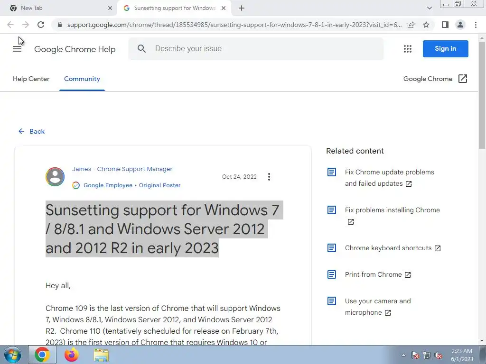Open Fix Chrome update problems article
This screenshot has height=364, width=486.
coord(390,178)
